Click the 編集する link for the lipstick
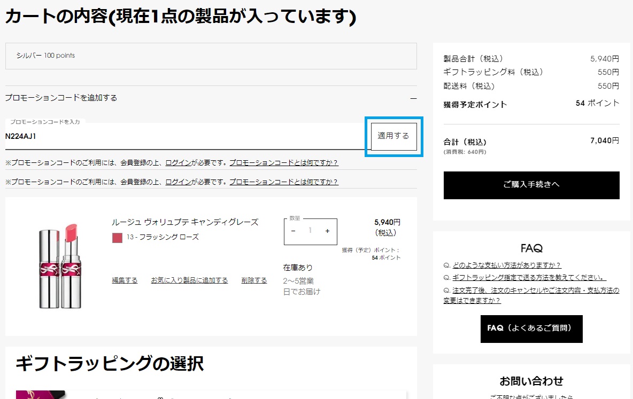This screenshot has width=633, height=399. pos(125,280)
